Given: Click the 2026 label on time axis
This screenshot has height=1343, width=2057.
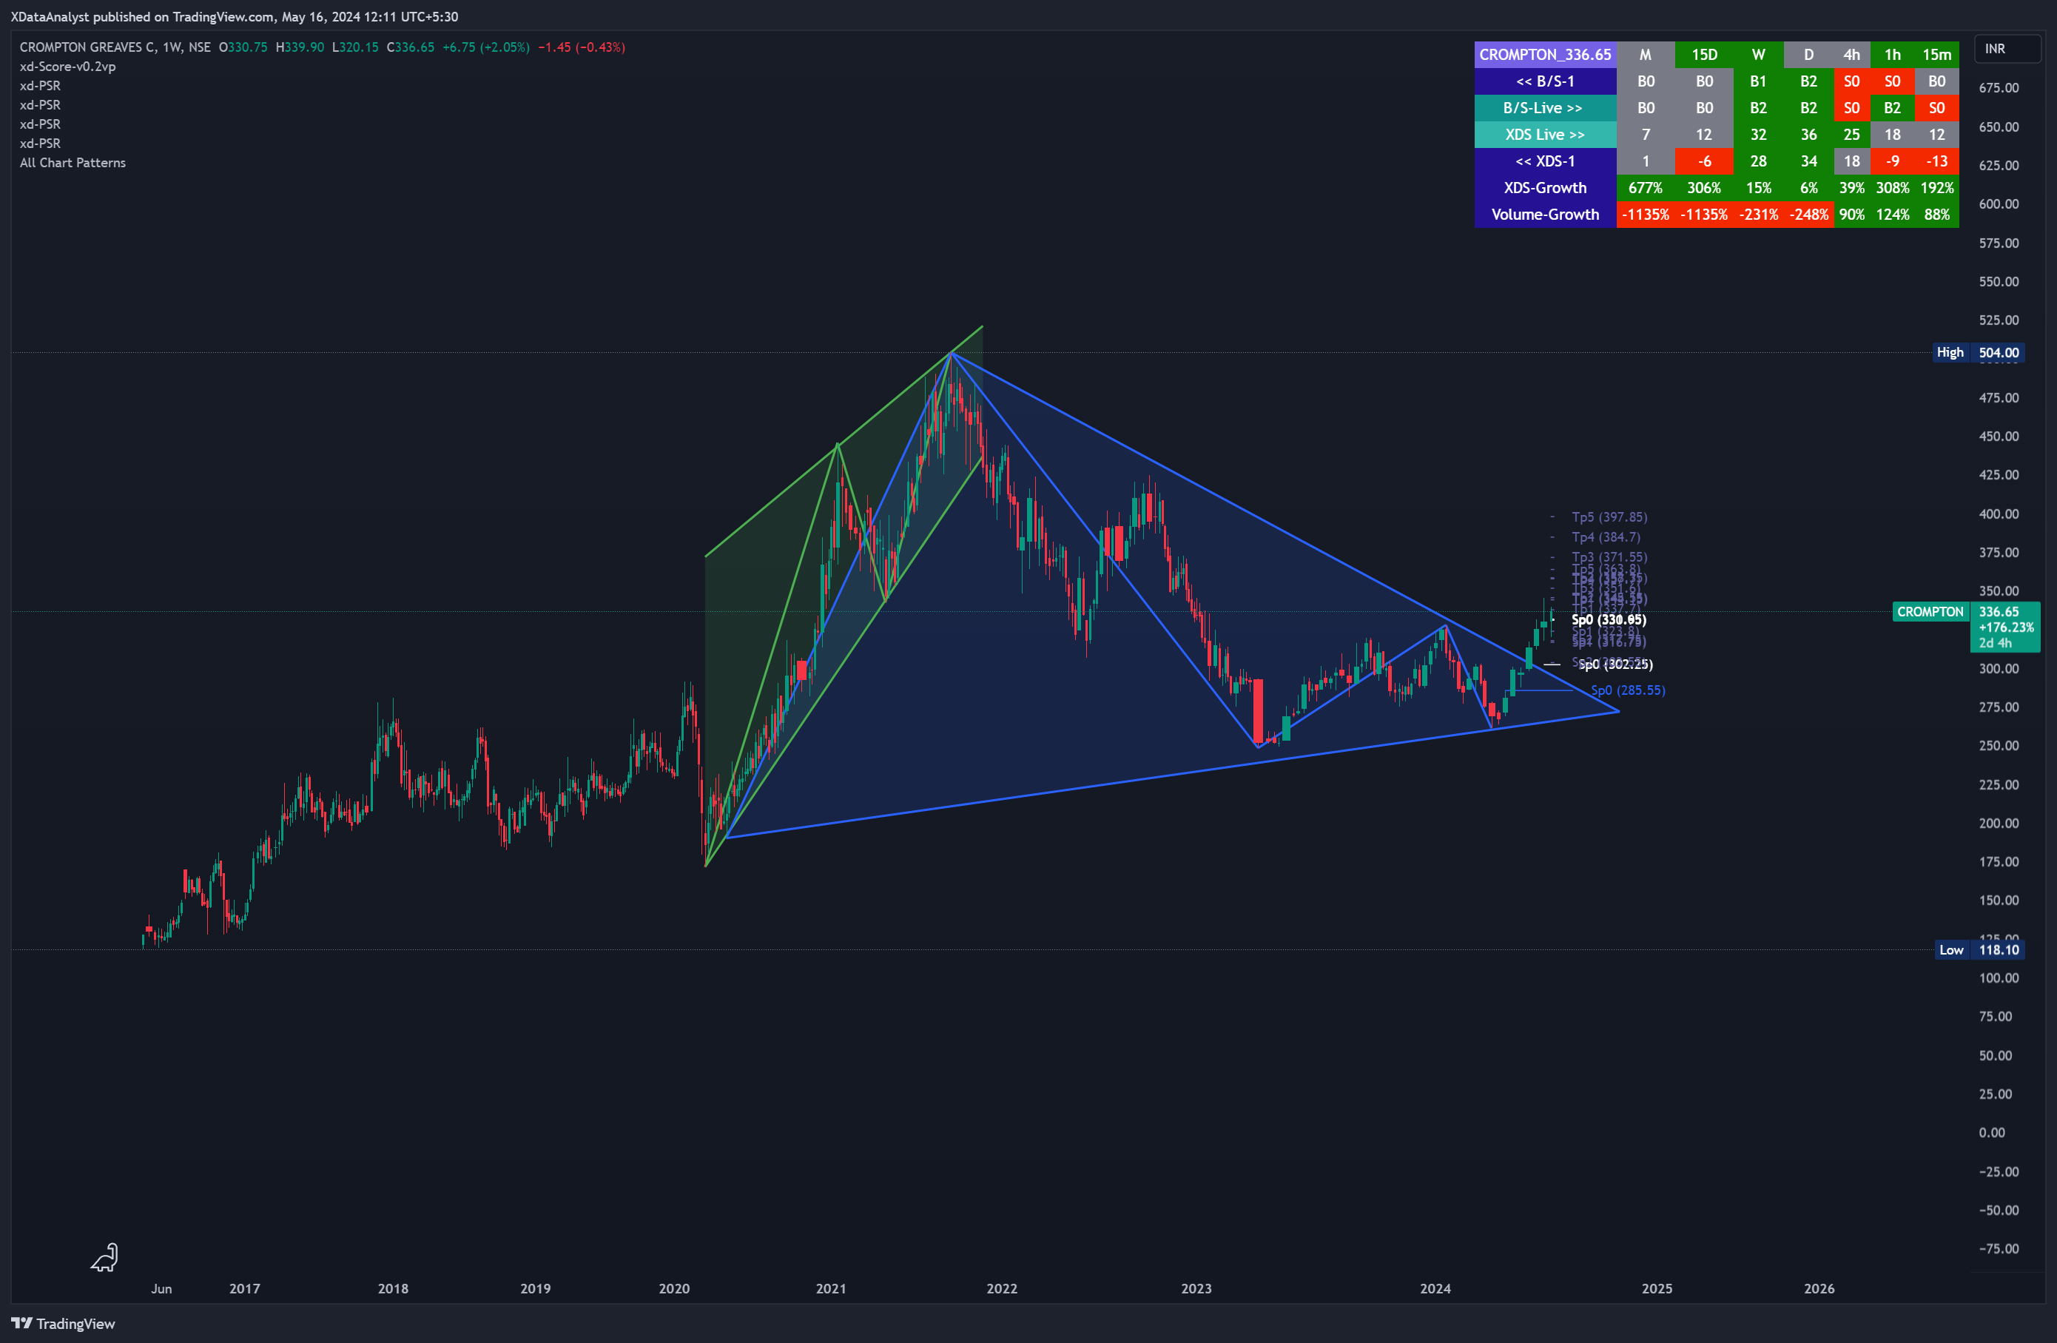Looking at the screenshot, I should click(1819, 1288).
